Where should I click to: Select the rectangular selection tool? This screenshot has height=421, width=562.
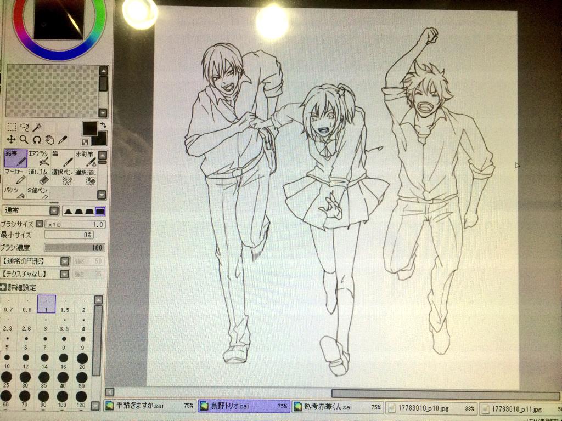[x=12, y=127]
